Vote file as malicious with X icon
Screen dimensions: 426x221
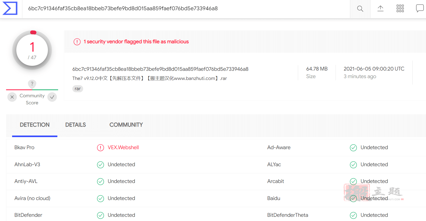12,97
